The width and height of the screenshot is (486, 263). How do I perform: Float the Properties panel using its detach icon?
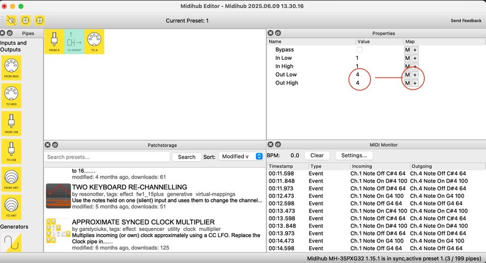click(x=278, y=33)
